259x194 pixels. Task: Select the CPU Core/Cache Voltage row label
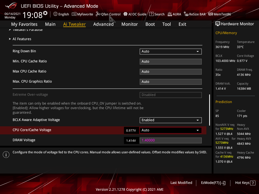pyautogui.click(x=32, y=130)
